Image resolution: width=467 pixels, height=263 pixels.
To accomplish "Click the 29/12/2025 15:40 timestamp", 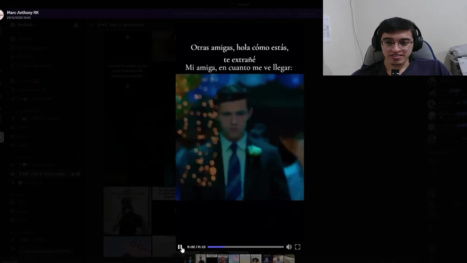I will coord(19,18).
